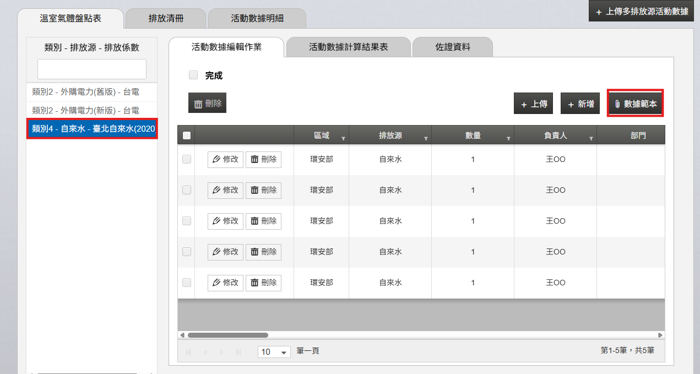Click the table horizontal scrollbar thumb

coord(227,335)
